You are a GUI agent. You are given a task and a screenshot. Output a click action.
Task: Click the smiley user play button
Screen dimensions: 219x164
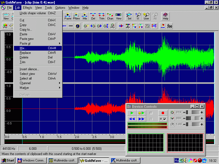pos(141,113)
